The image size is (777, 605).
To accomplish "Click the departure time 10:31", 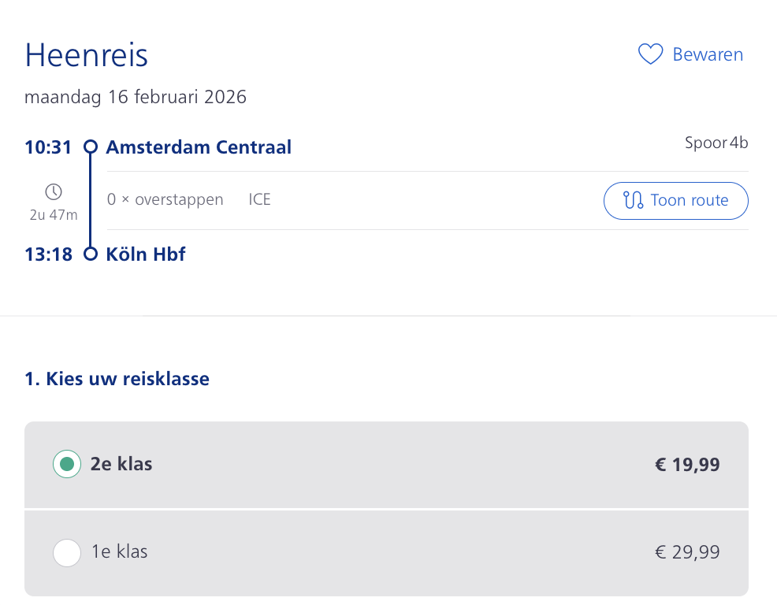I will 48,146.
